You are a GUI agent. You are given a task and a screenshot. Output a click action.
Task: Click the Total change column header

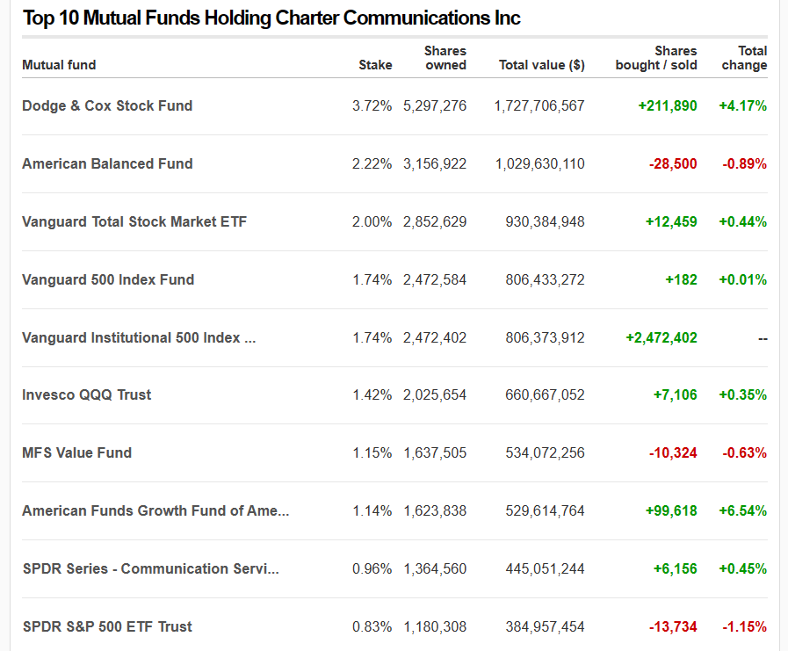(744, 58)
